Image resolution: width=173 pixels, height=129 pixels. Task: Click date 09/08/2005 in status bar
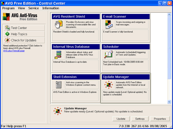(x=159, y=126)
